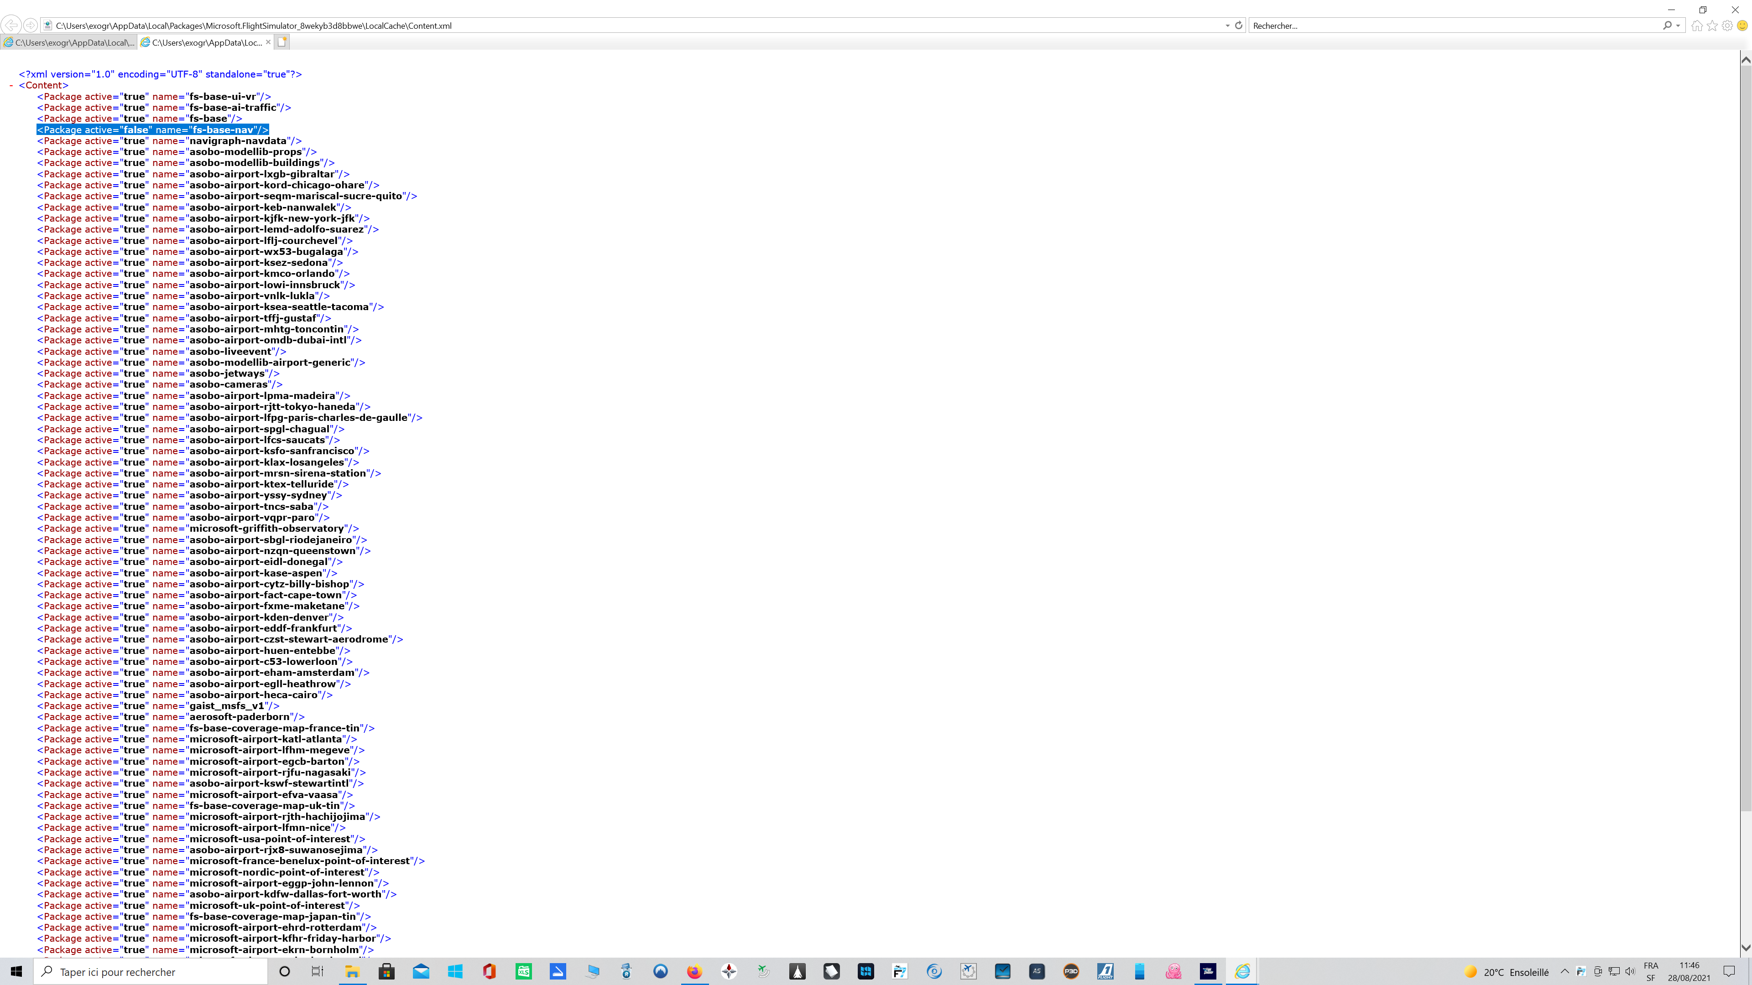Open Microsoft Store from taskbar
1752x985 pixels.
[x=386, y=971]
